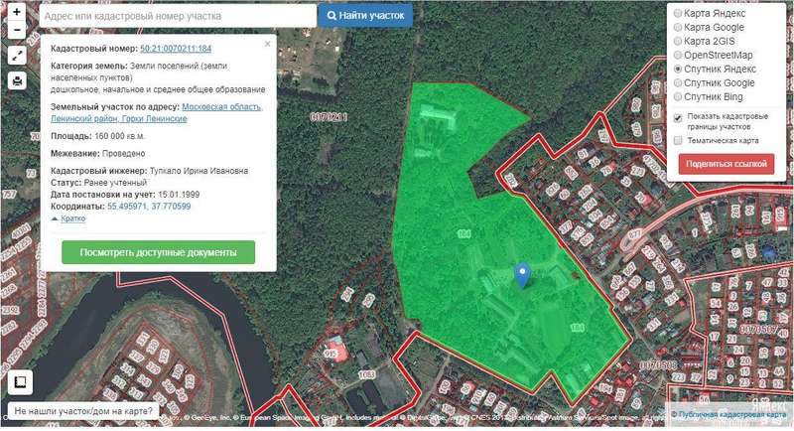794x431 pixels.
Task: Enable Тематическая карта checkbox
Action: click(678, 140)
